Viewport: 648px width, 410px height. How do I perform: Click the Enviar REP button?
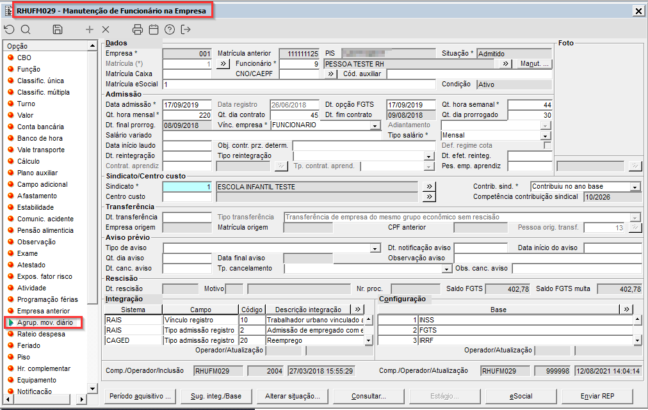point(597,396)
